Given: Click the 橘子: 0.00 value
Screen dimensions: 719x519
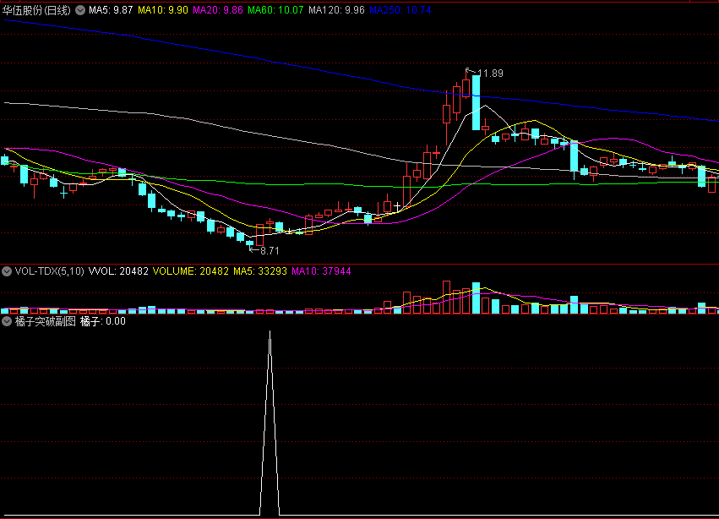Looking at the screenshot, I should click(103, 321).
